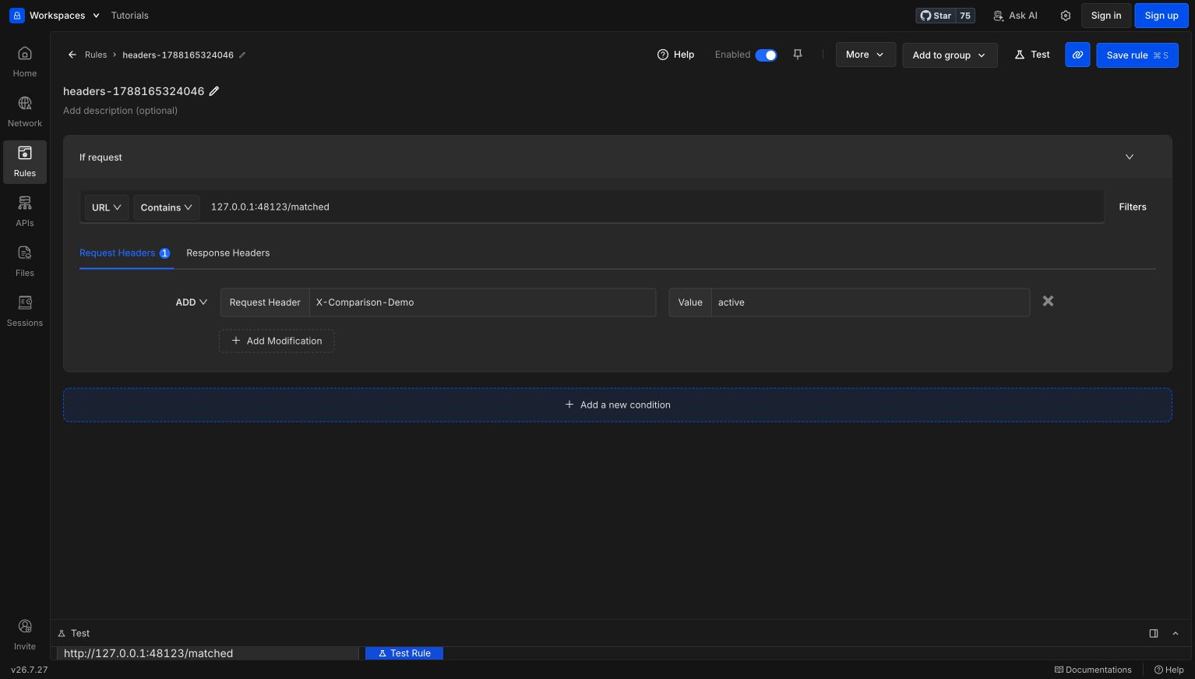Collapse the Test panel with chevron-up

pos(1176,633)
